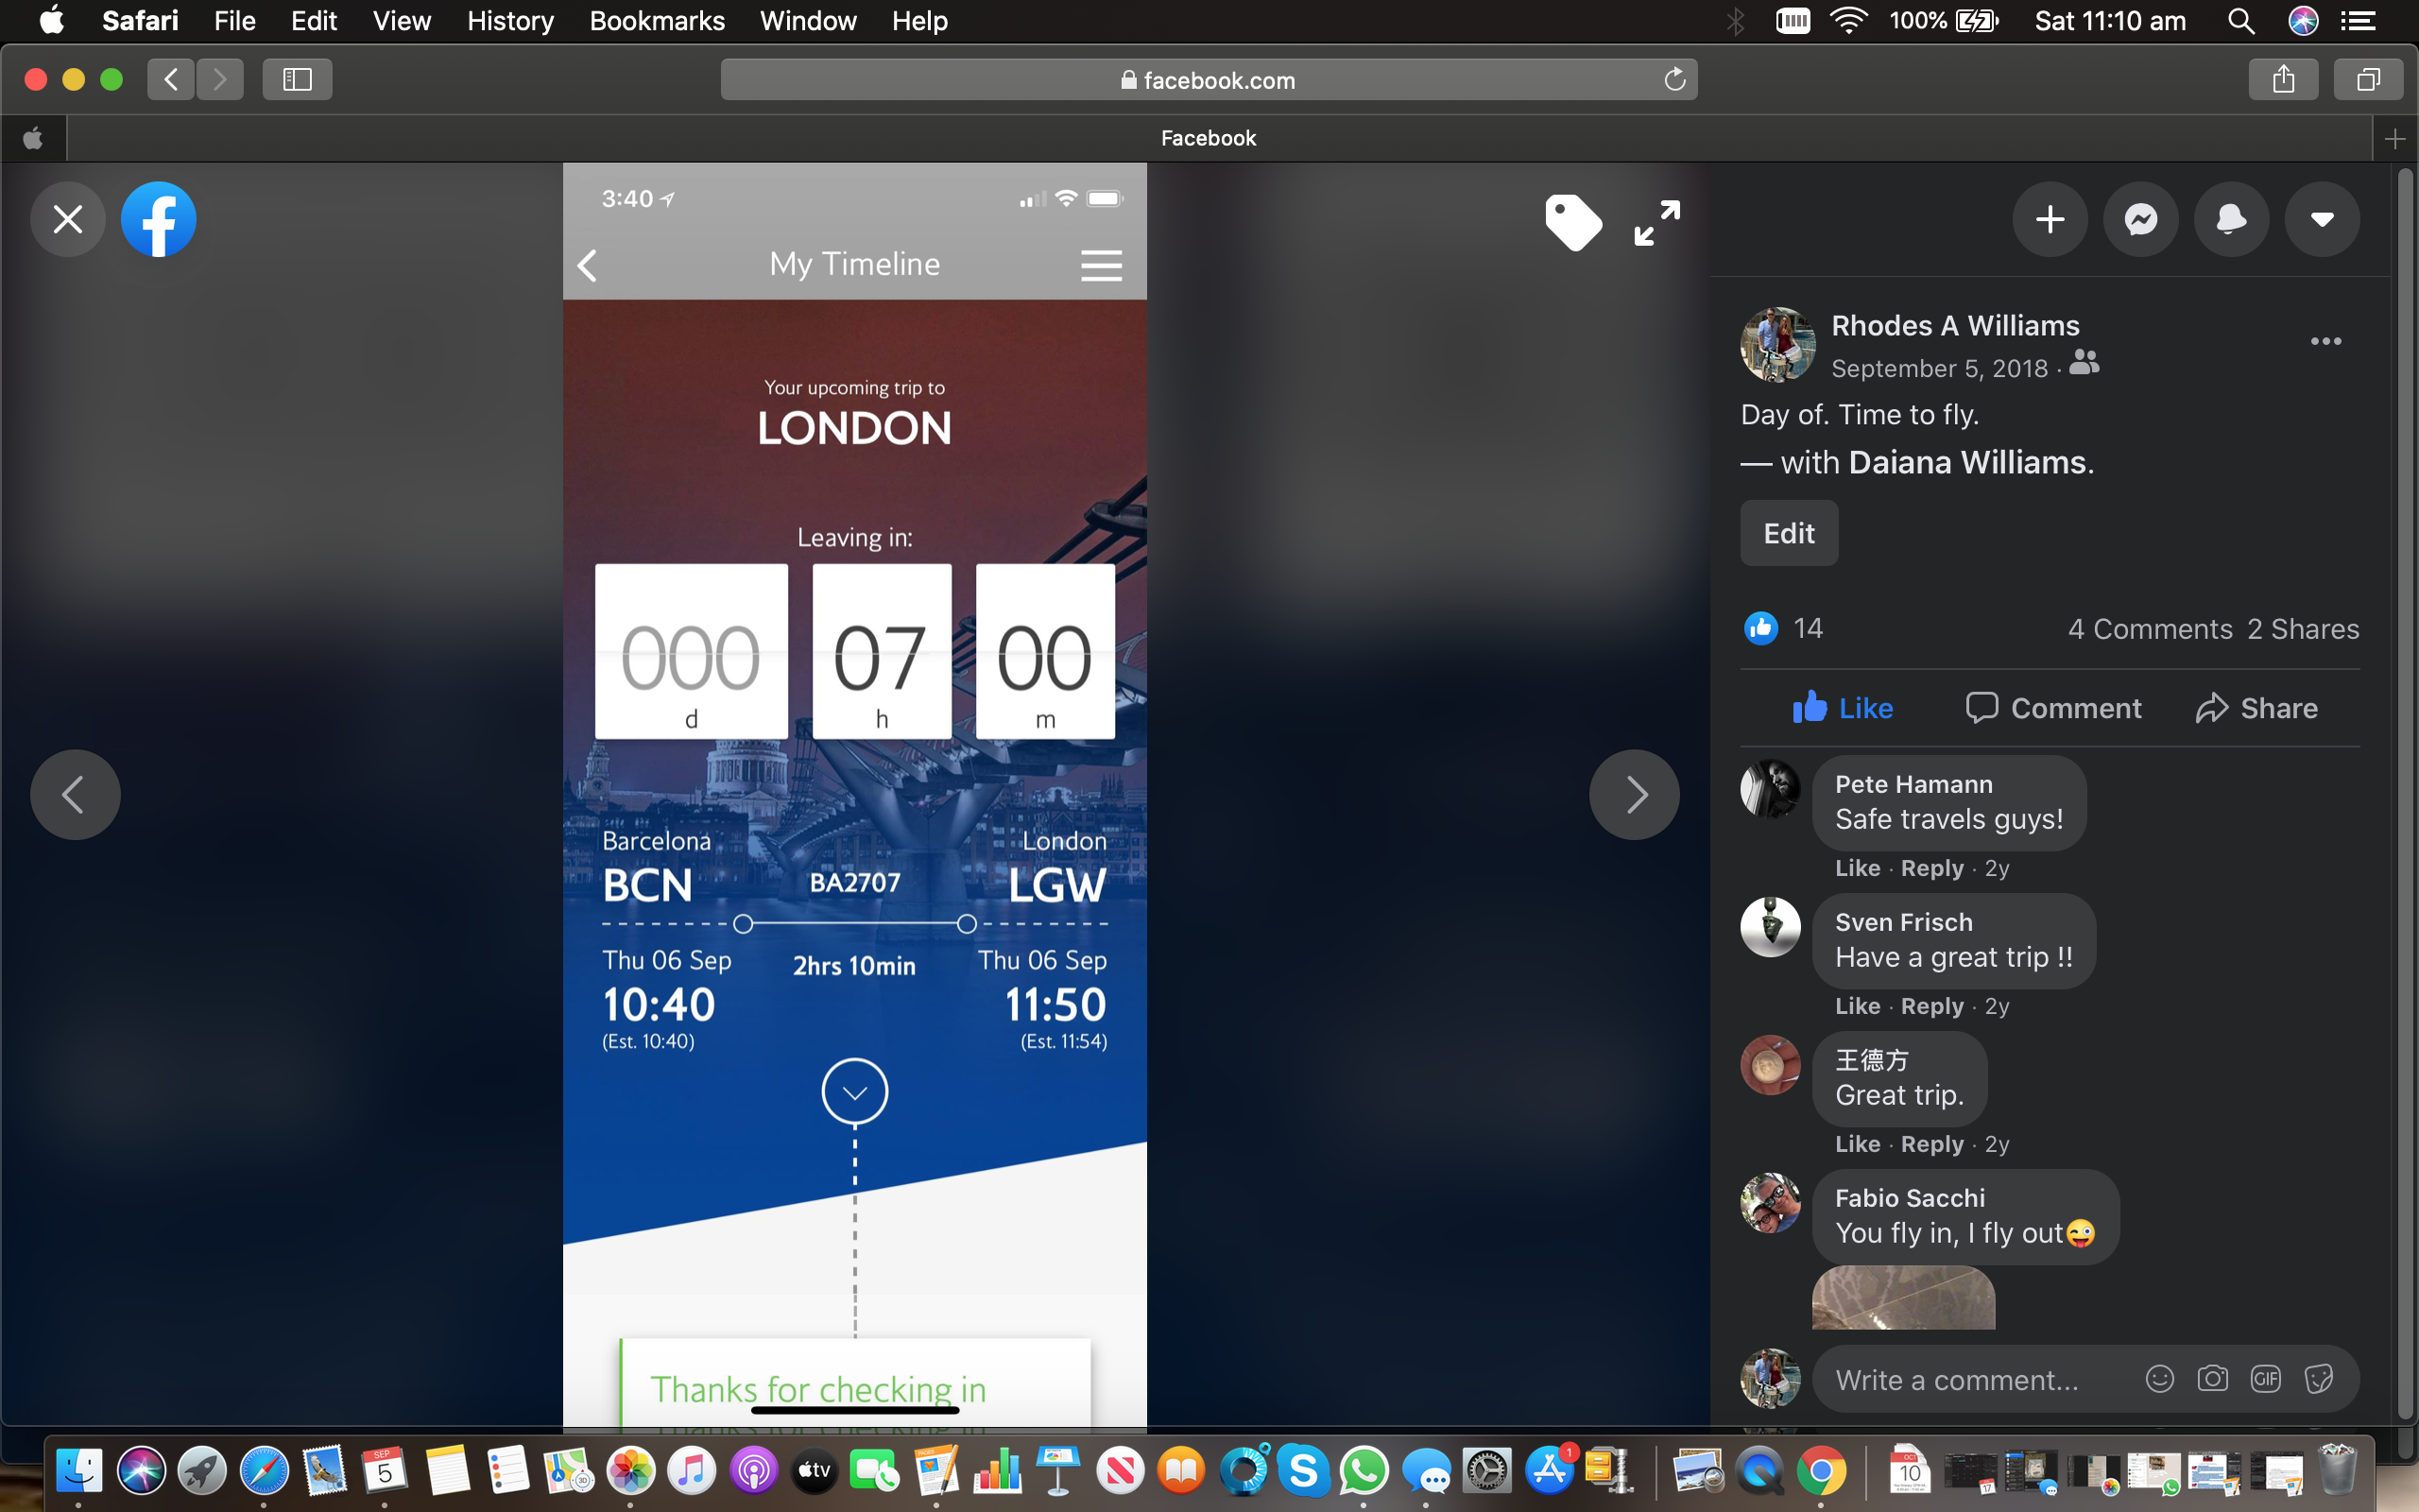Click the Comment button
Screen dimensions: 2419x1512
pyautogui.click(x=2053, y=708)
